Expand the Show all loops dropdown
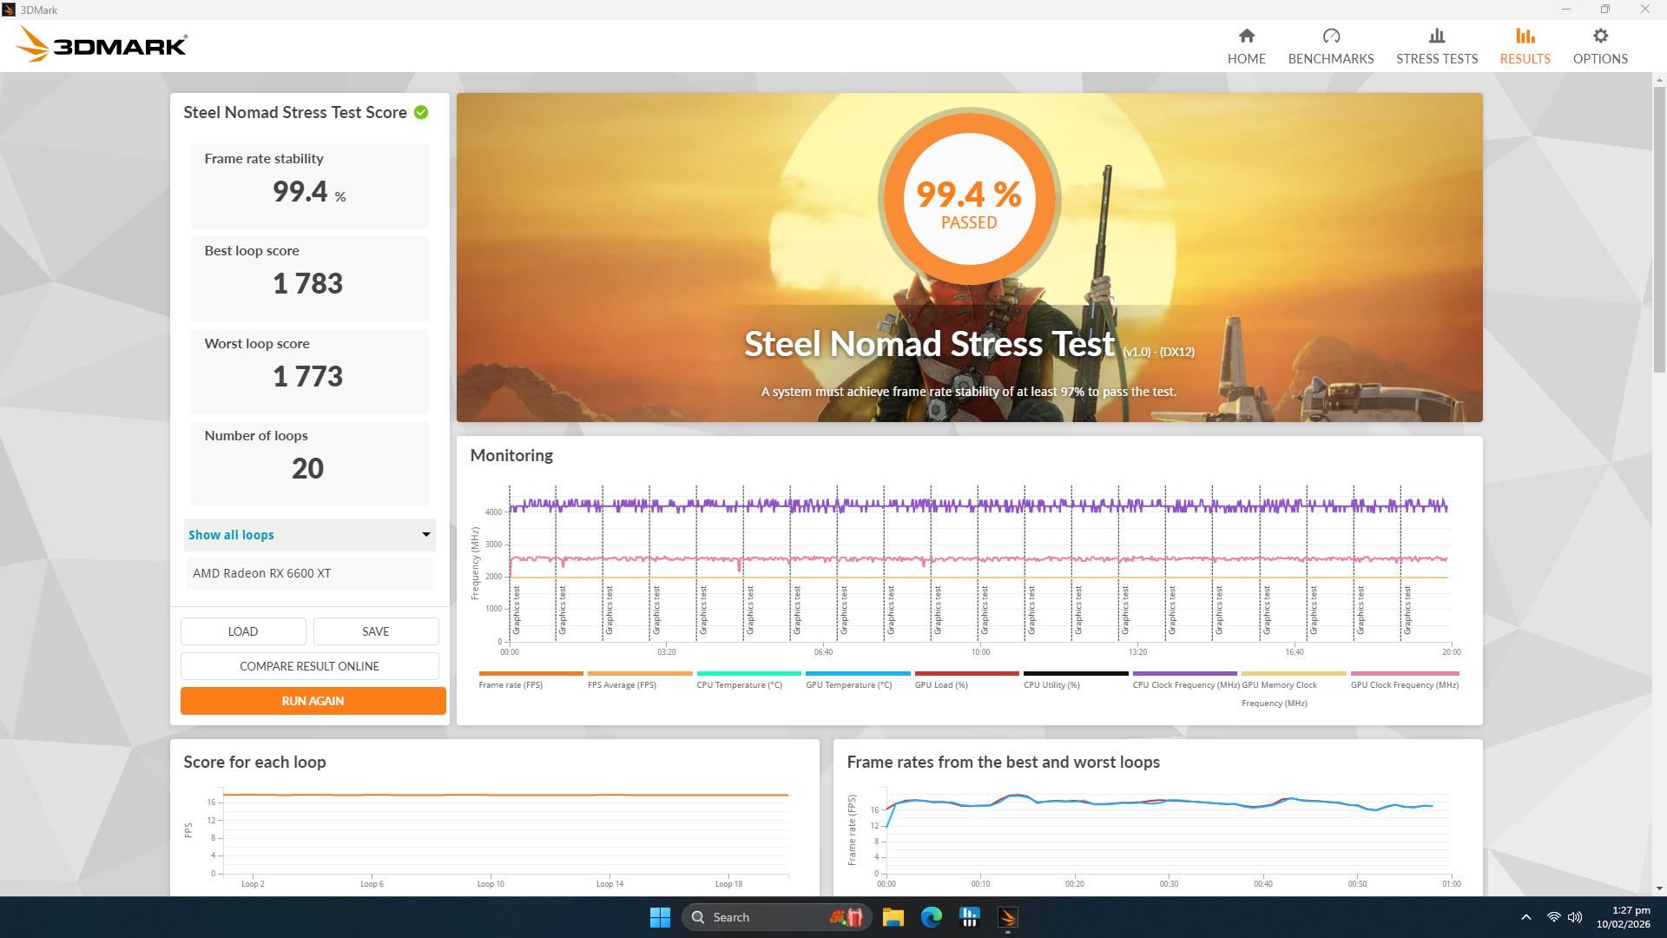The height and width of the screenshot is (938, 1667). 310,535
